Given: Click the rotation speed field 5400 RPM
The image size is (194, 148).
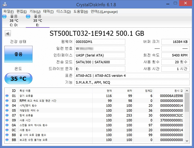Looking at the screenshot, I should pyautogui.click(x=175, y=55).
